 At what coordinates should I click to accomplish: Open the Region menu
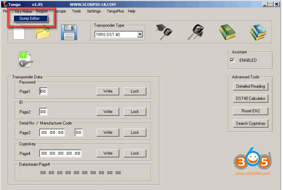[42, 11]
